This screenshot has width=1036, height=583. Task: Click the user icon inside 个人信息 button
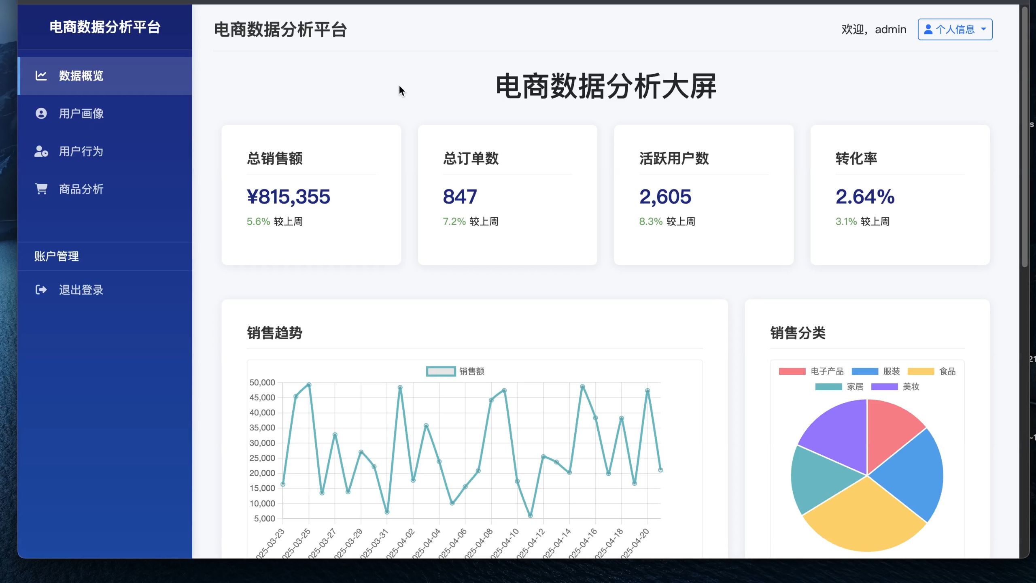pyautogui.click(x=929, y=29)
